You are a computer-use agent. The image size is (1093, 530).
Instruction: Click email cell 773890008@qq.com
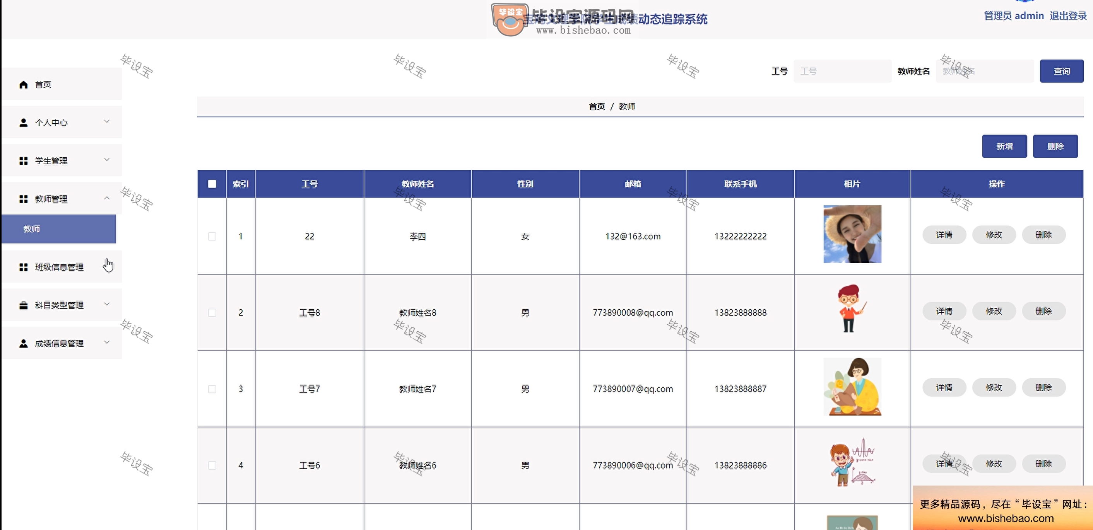633,312
